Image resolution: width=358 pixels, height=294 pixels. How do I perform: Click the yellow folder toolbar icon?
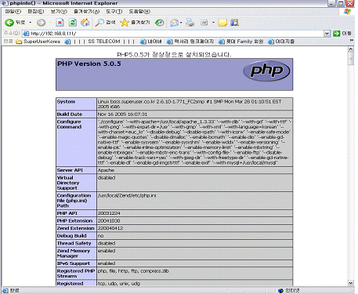[222, 23]
